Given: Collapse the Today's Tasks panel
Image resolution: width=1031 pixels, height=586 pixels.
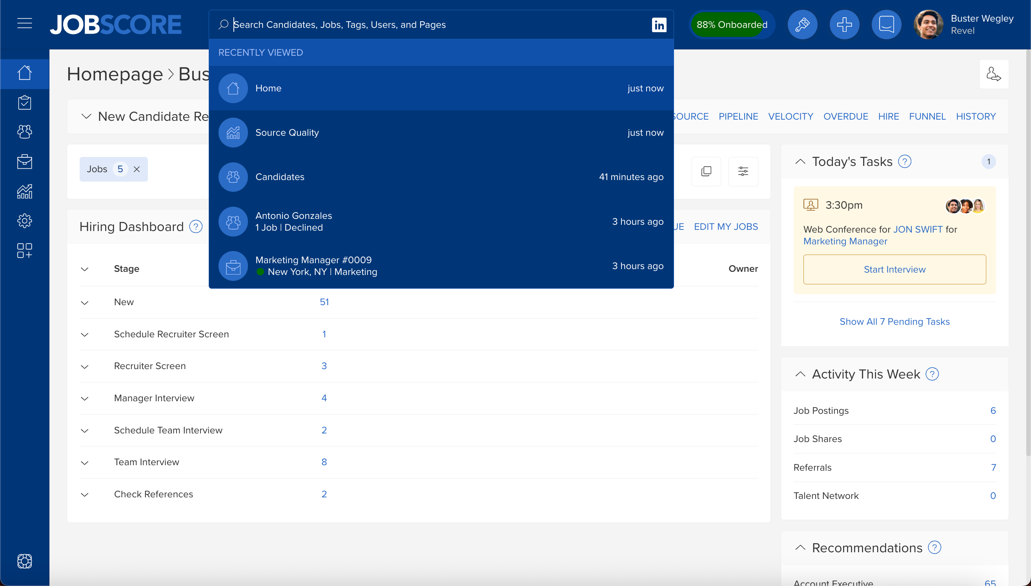Looking at the screenshot, I should [800, 161].
